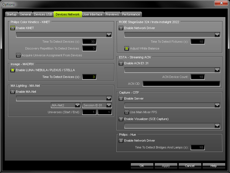Enable Philips Hue Network Driver checkbox
Viewport: 230px width, 173px height.
point(121,141)
